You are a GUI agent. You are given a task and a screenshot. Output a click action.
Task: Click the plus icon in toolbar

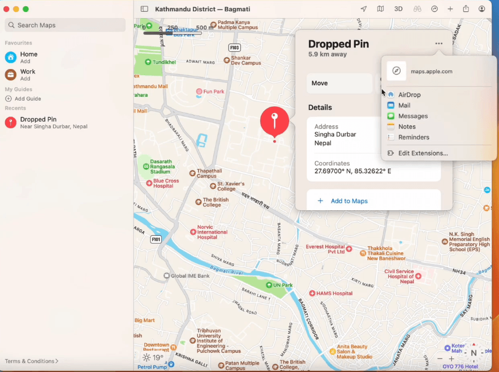[x=450, y=9]
